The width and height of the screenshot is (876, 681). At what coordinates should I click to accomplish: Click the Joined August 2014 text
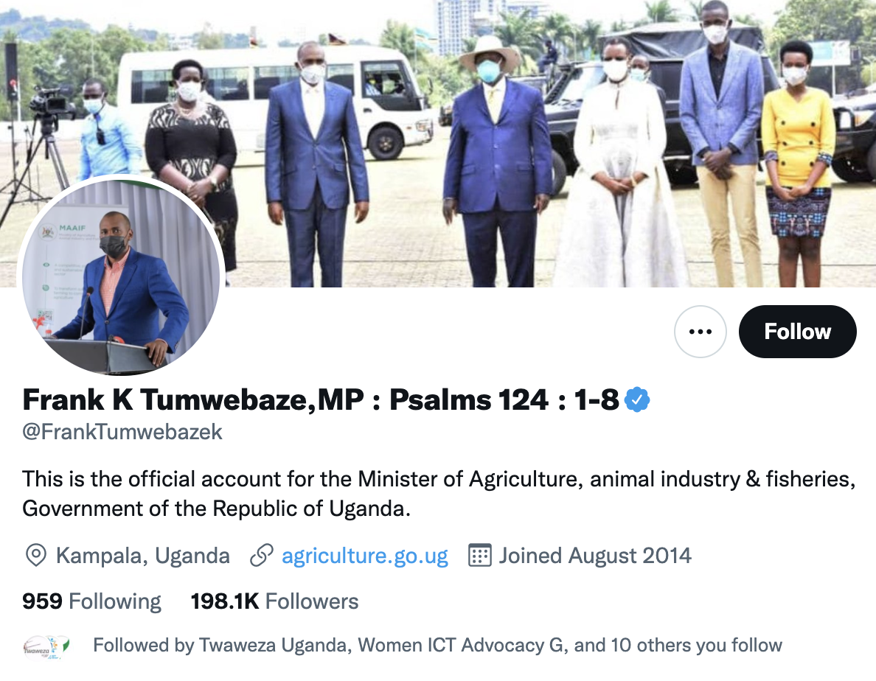[x=595, y=556]
